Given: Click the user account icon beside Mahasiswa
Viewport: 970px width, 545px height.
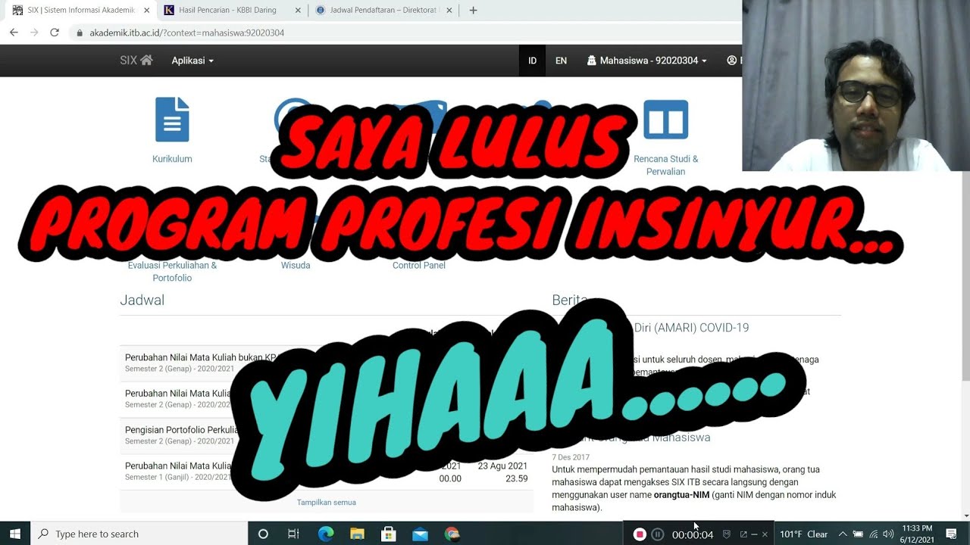Looking at the screenshot, I should pyautogui.click(x=731, y=61).
